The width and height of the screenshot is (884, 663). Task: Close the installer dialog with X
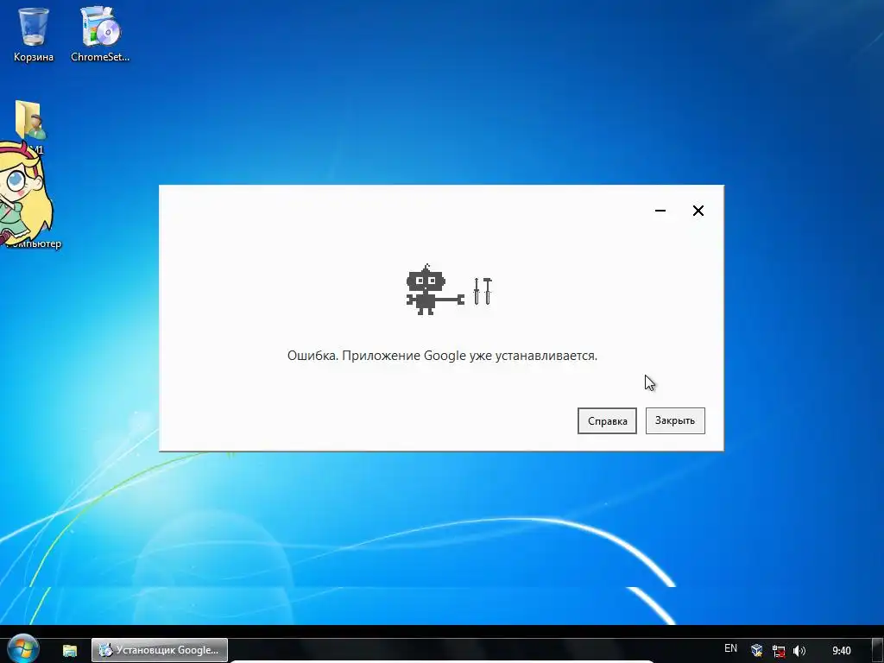pyautogui.click(x=698, y=211)
